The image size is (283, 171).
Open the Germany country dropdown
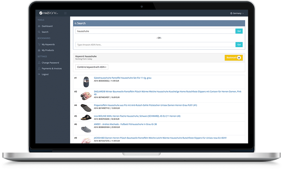[237, 13]
